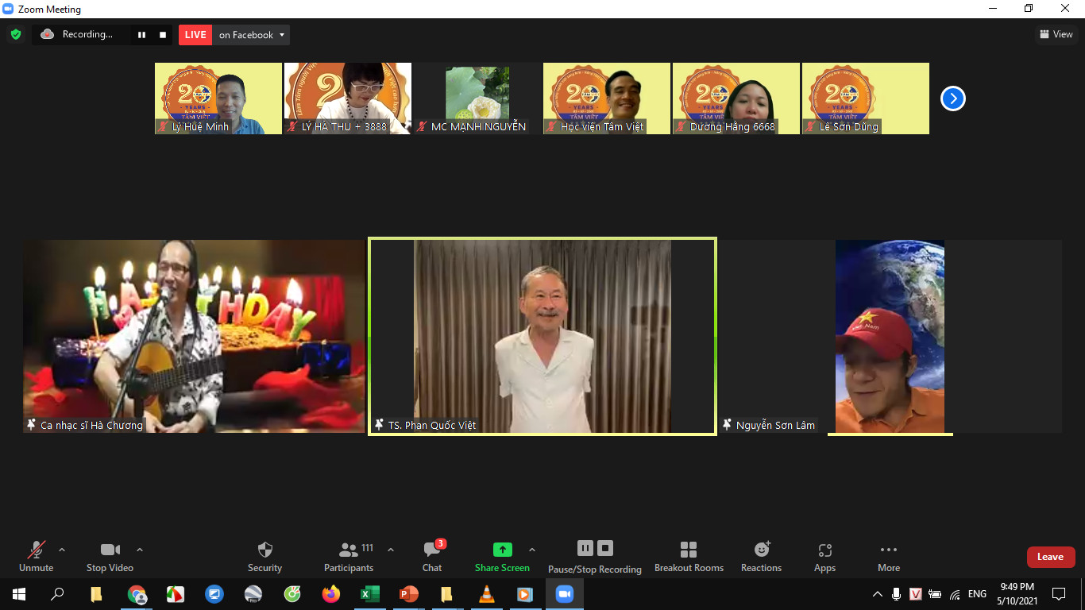Pause recording from the bottom toolbar

(585, 548)
